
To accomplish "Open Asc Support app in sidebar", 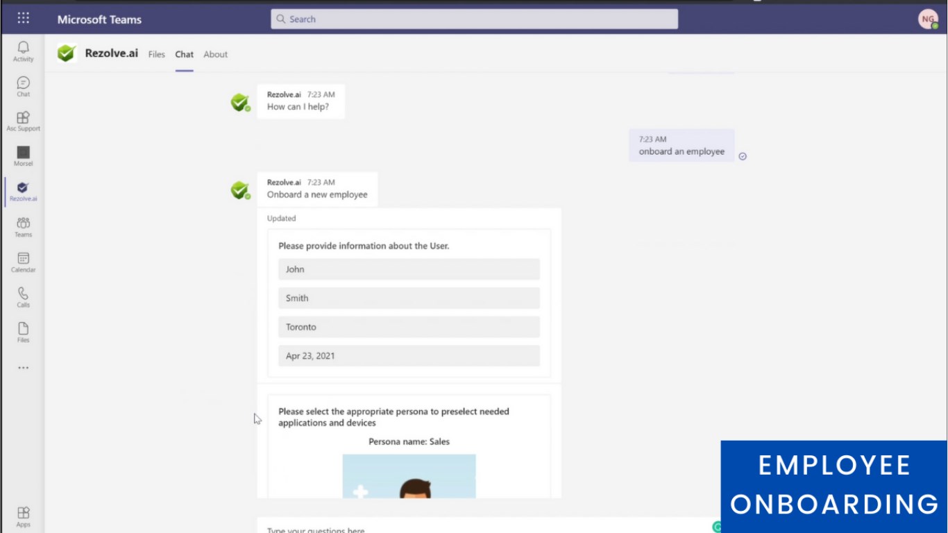I will coord(23,121).
